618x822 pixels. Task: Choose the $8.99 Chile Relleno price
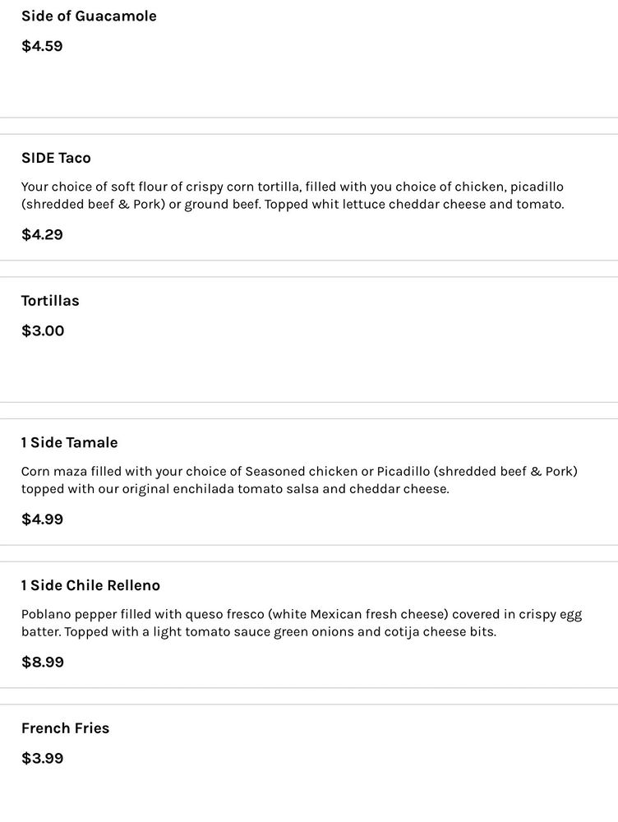click(x=42, y=663)
